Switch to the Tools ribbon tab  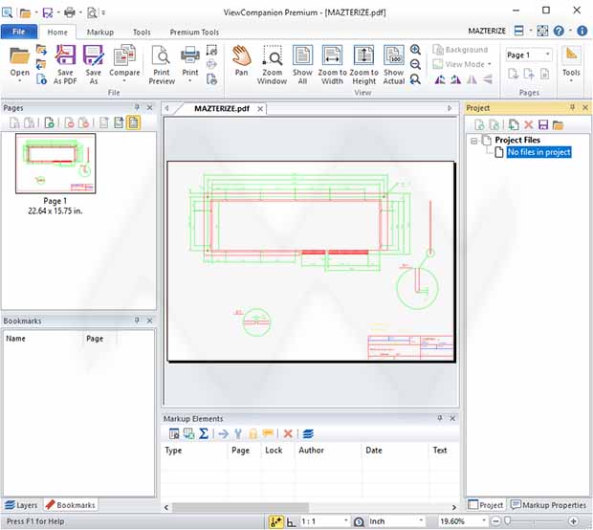tap(142, 33)
